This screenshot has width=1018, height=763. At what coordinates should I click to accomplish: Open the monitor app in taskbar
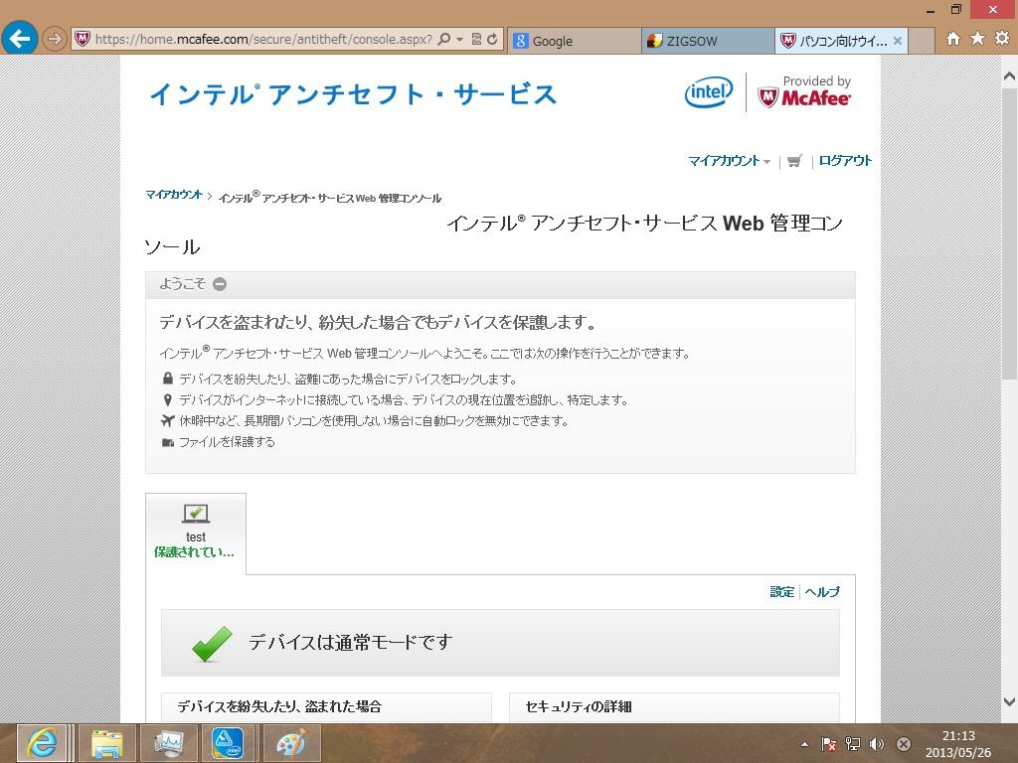(x=168, y=743)
